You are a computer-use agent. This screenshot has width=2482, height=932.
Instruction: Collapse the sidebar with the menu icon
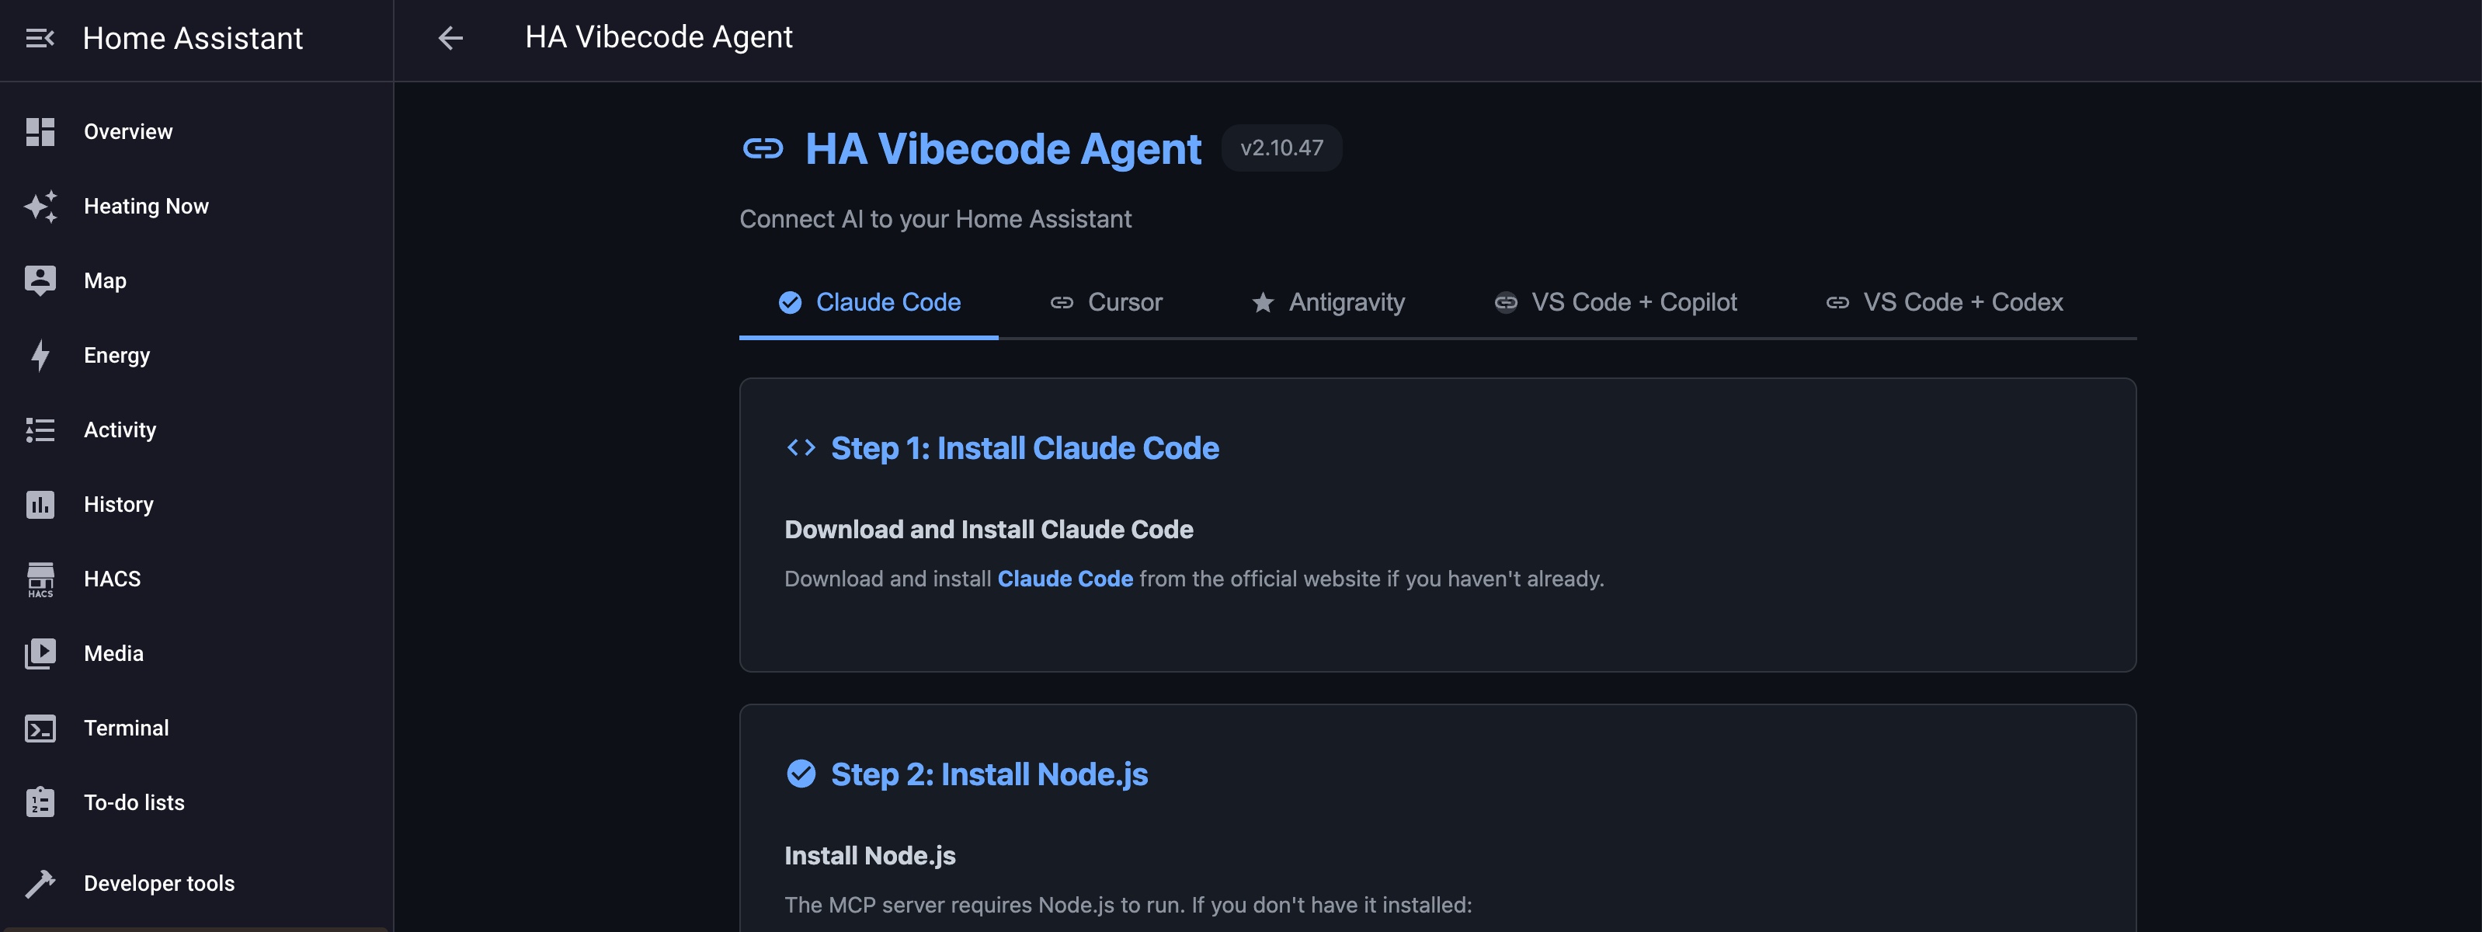tap(40, 39)
